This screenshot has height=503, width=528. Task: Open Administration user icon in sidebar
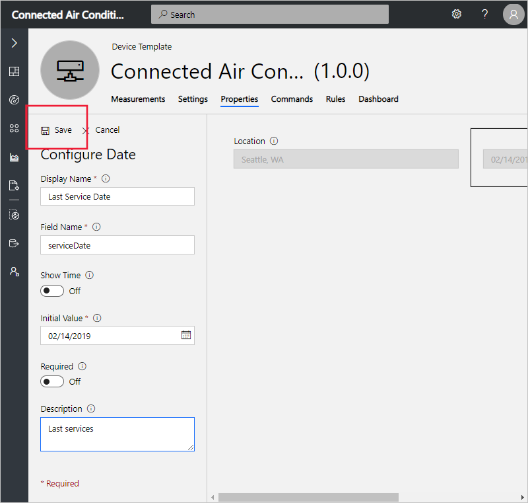tap(14, 272)
